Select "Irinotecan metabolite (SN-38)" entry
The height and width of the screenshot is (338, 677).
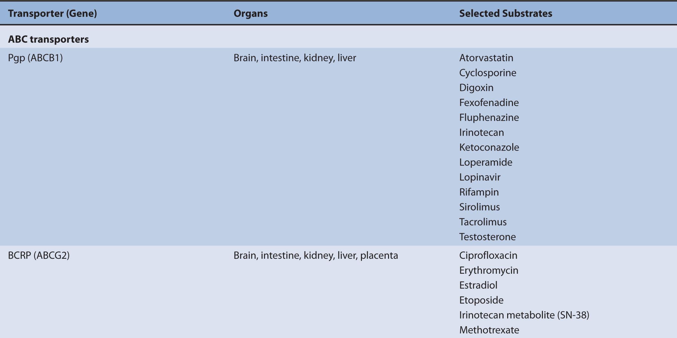524,315
